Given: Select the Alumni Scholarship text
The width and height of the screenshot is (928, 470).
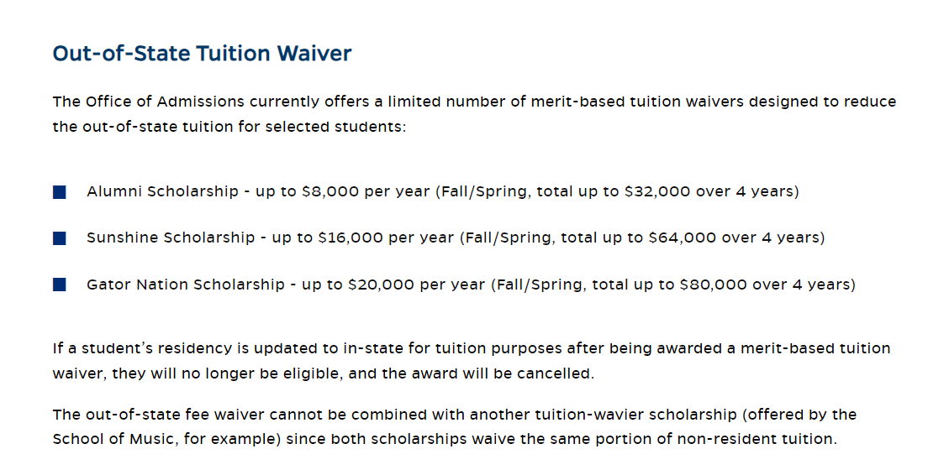Looking at the screenshot, I should click(x=162, y=191).
